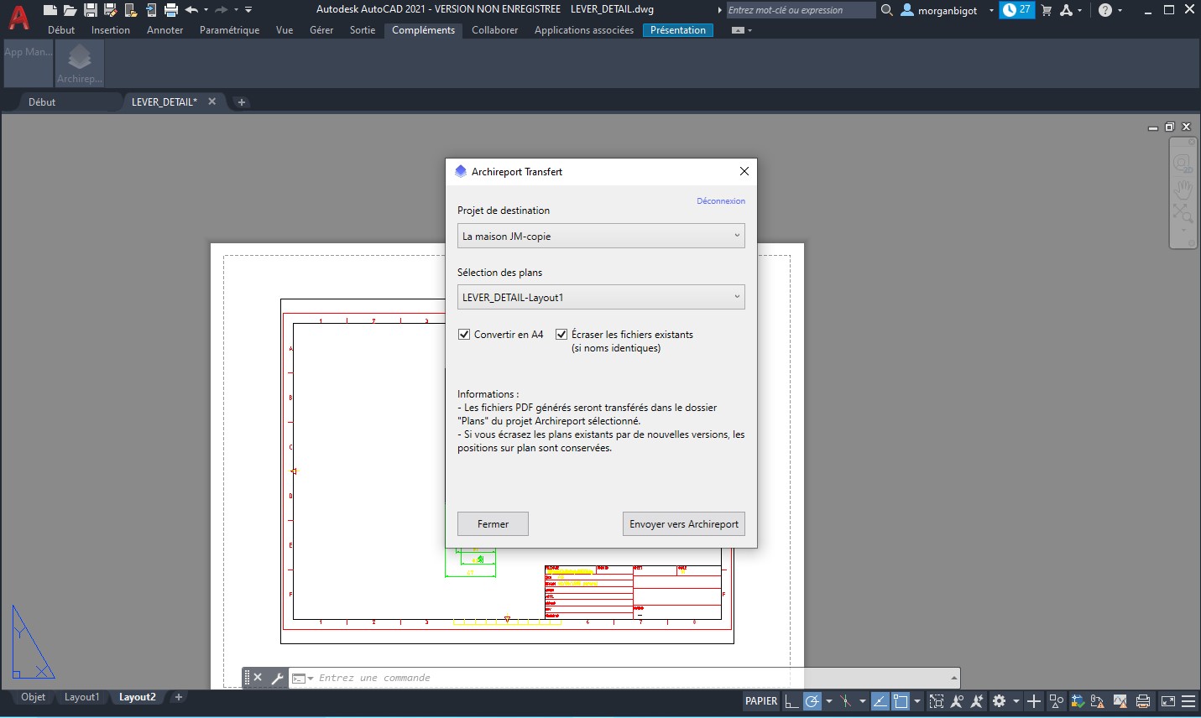This screenshot has height=718, width=1201.
Task: Toggle isometric drafting icon in status bar
Action: [845, 701]
